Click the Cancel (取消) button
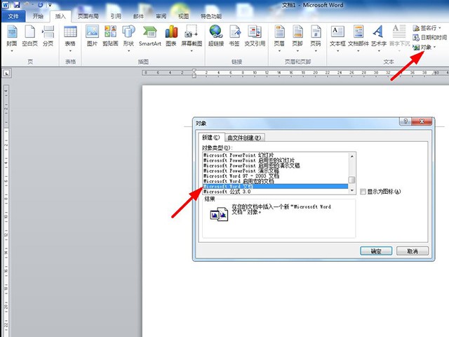The image size is (449, 337). coord(413,251)
